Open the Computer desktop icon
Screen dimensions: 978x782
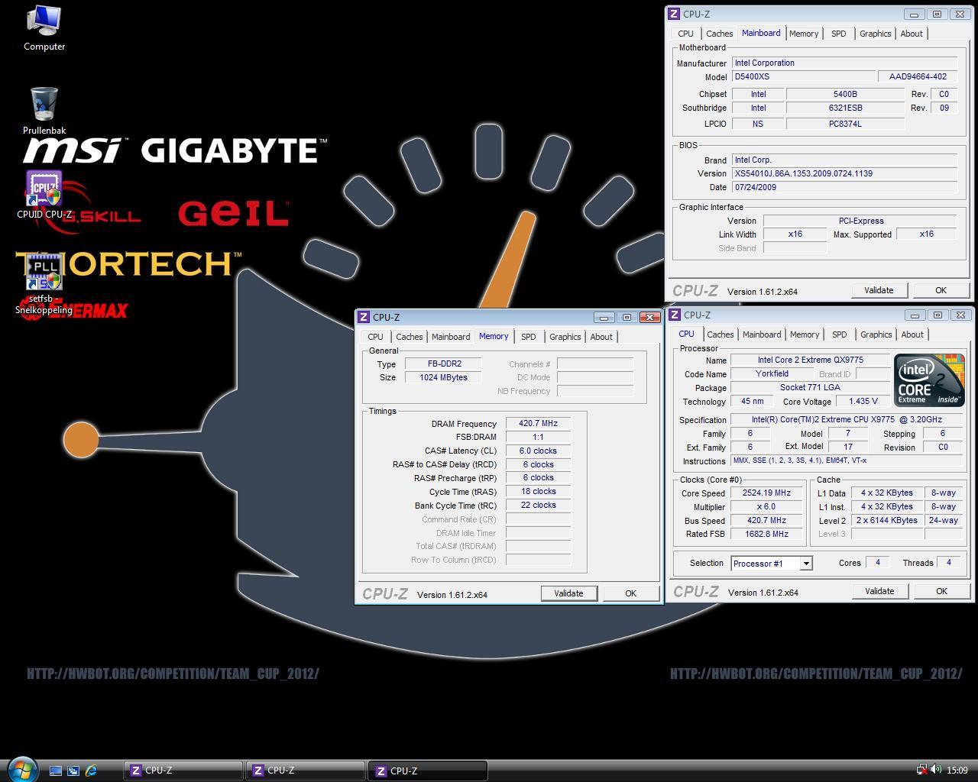coord(44,28)
